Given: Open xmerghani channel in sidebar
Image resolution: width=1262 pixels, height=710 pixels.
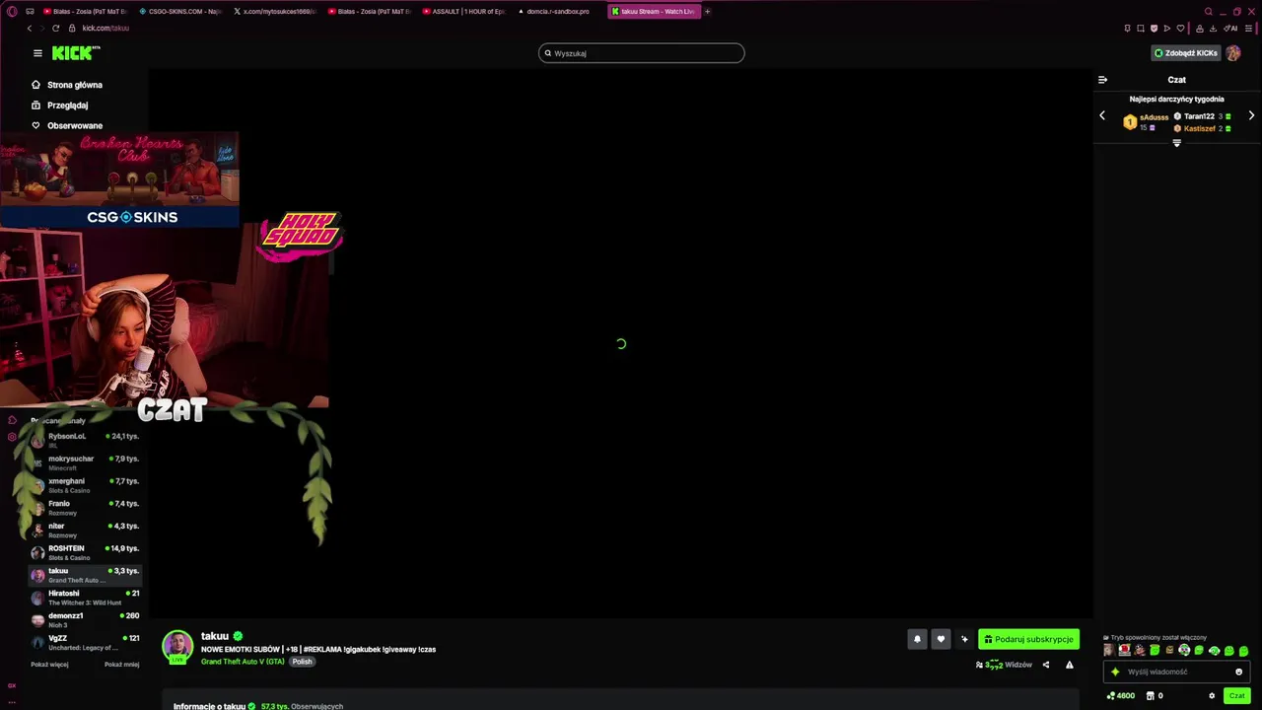Looking at the screenshot, I should coord(85,485).
